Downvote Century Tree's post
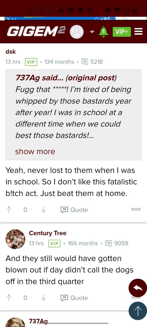The height and width of the screenshot is (327, 147). (43, 298)
